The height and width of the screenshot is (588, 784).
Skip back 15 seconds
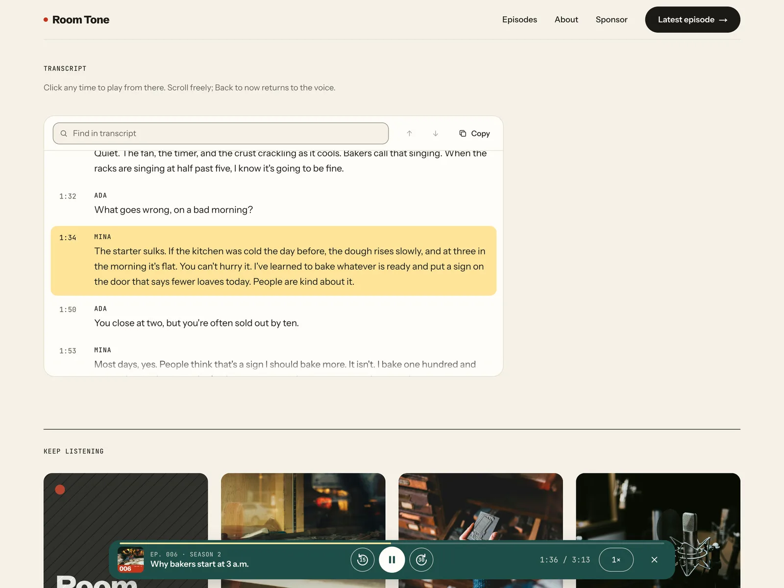click(x=363, y=560)
